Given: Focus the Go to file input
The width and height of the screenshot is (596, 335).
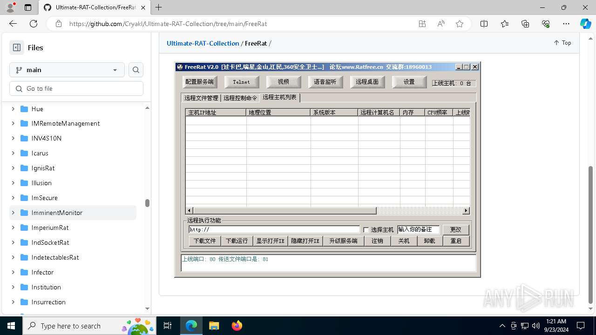Looking at the screenshot, I should pyautogui.click(x=76, y=88).
